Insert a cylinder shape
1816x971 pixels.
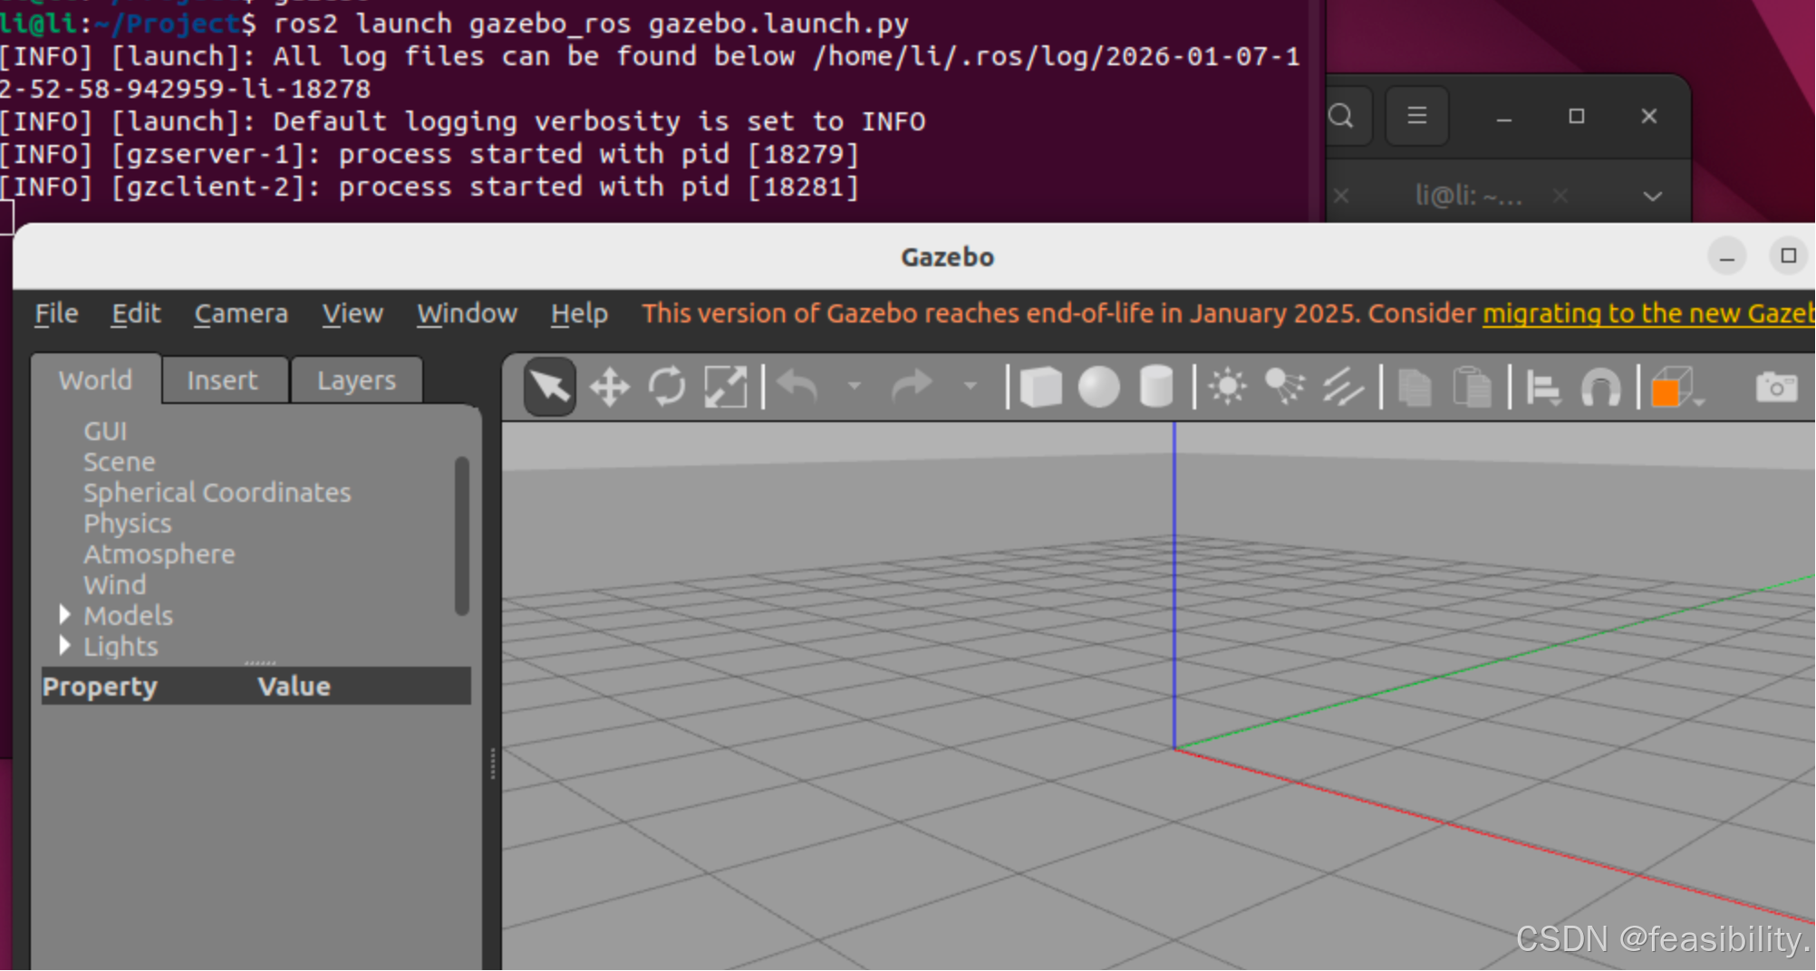(1156, 387)
